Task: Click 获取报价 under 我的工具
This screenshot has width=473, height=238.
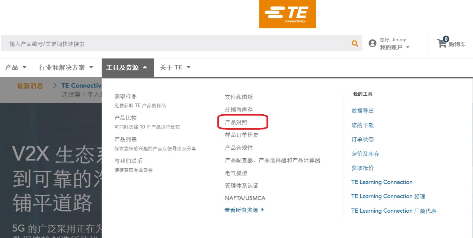Action: point(362,168)
